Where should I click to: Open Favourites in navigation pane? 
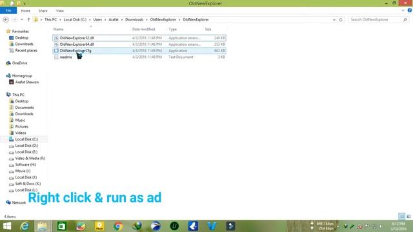tap(20, 32)
